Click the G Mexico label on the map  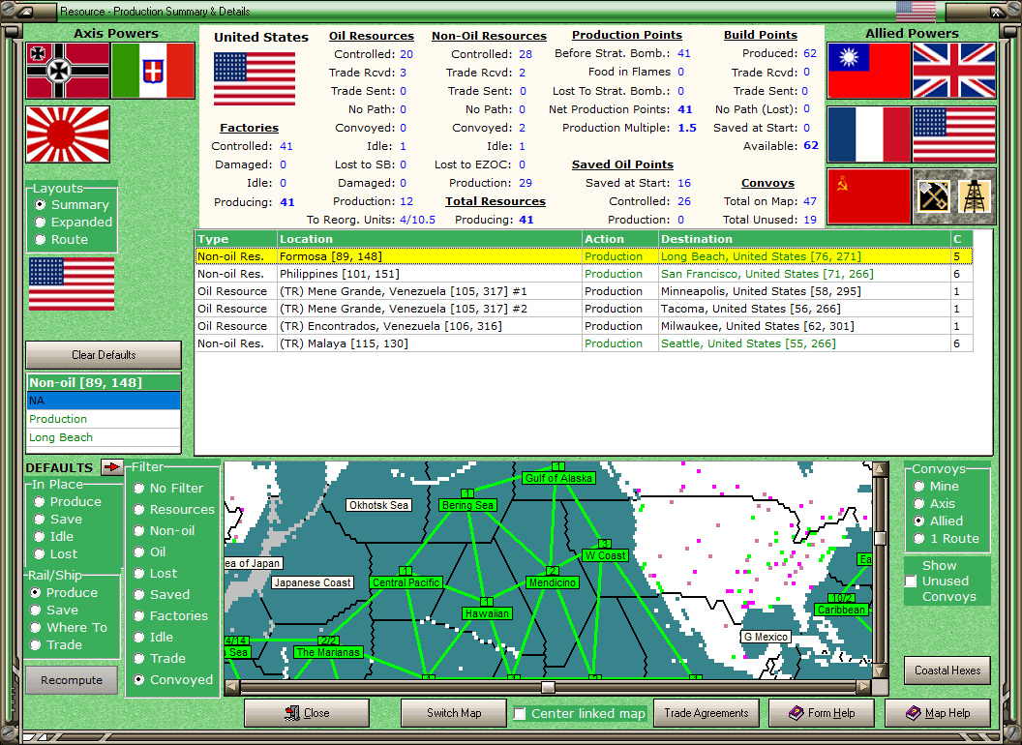point(766,637)
